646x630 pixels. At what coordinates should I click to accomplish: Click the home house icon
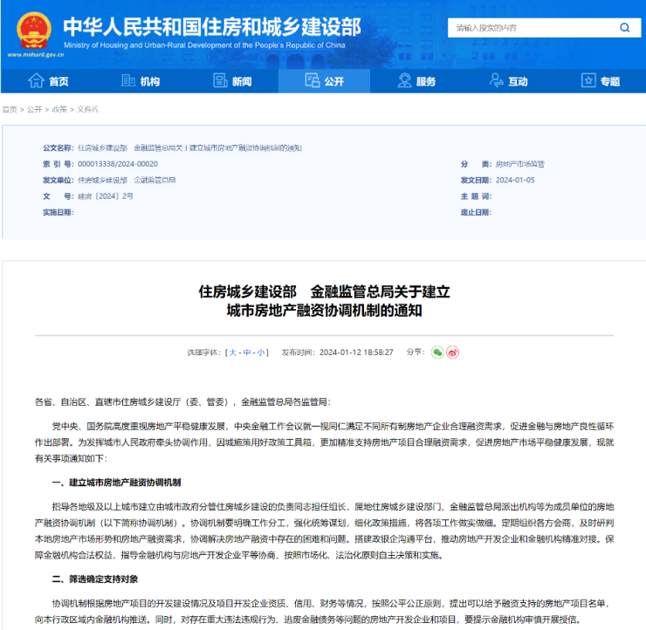pyautogui.click(x=36, y=80)
